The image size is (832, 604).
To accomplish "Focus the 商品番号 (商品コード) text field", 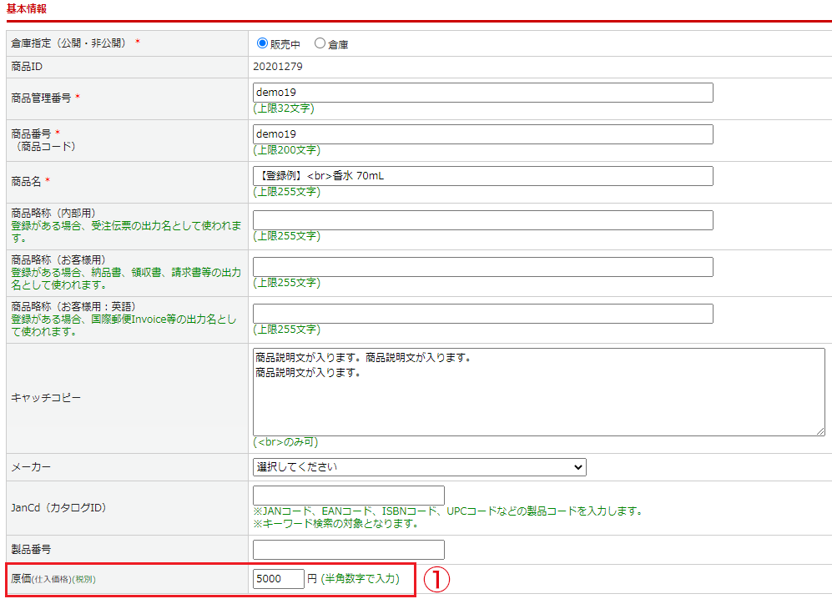I will point(482,134).
